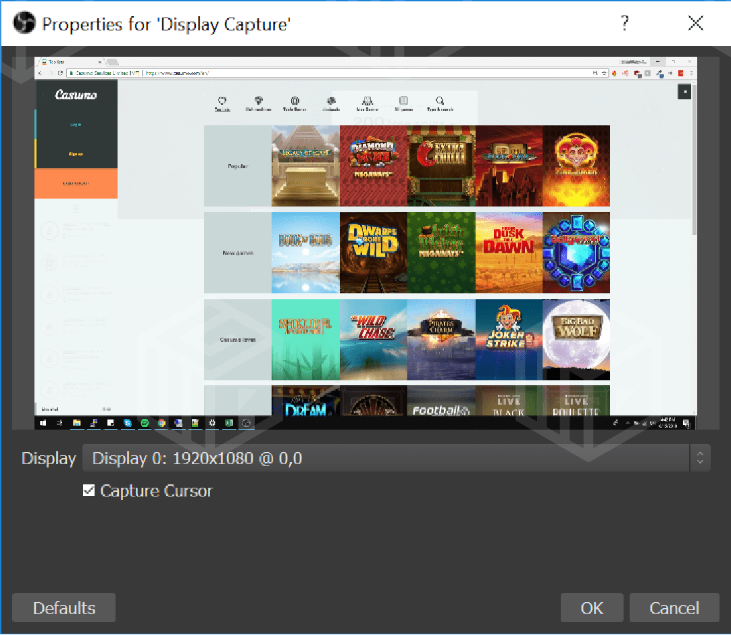This screenshot has width=731, height=635.
Task: Click the Popular category tile
Action: click(x=238, y=166)
